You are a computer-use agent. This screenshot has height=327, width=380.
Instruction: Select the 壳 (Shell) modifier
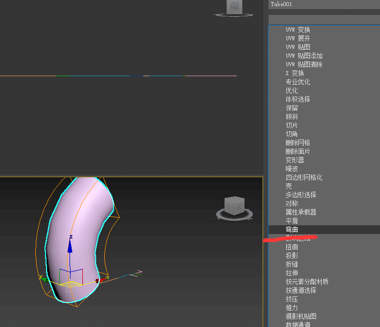289,186
